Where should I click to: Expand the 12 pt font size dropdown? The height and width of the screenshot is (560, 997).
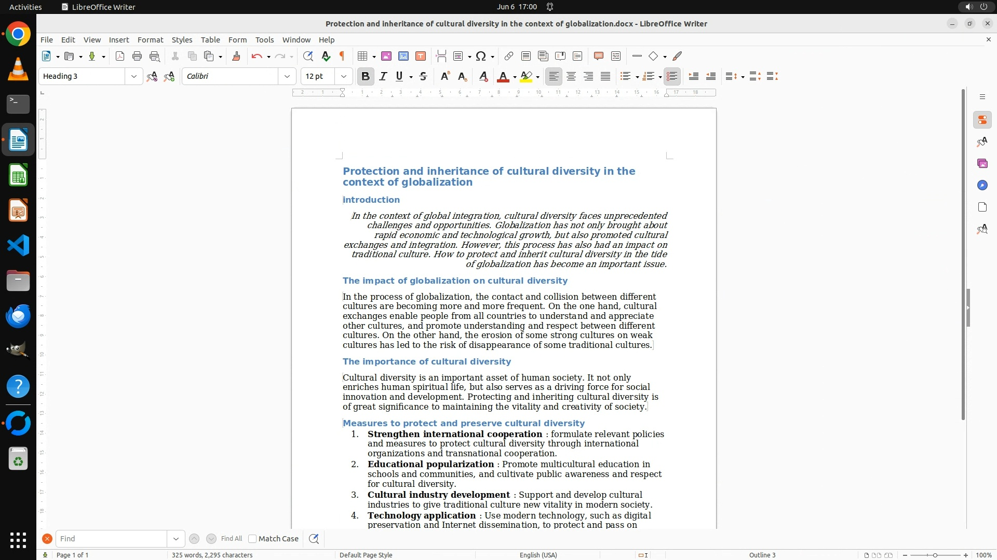click(x=343, y=76)
